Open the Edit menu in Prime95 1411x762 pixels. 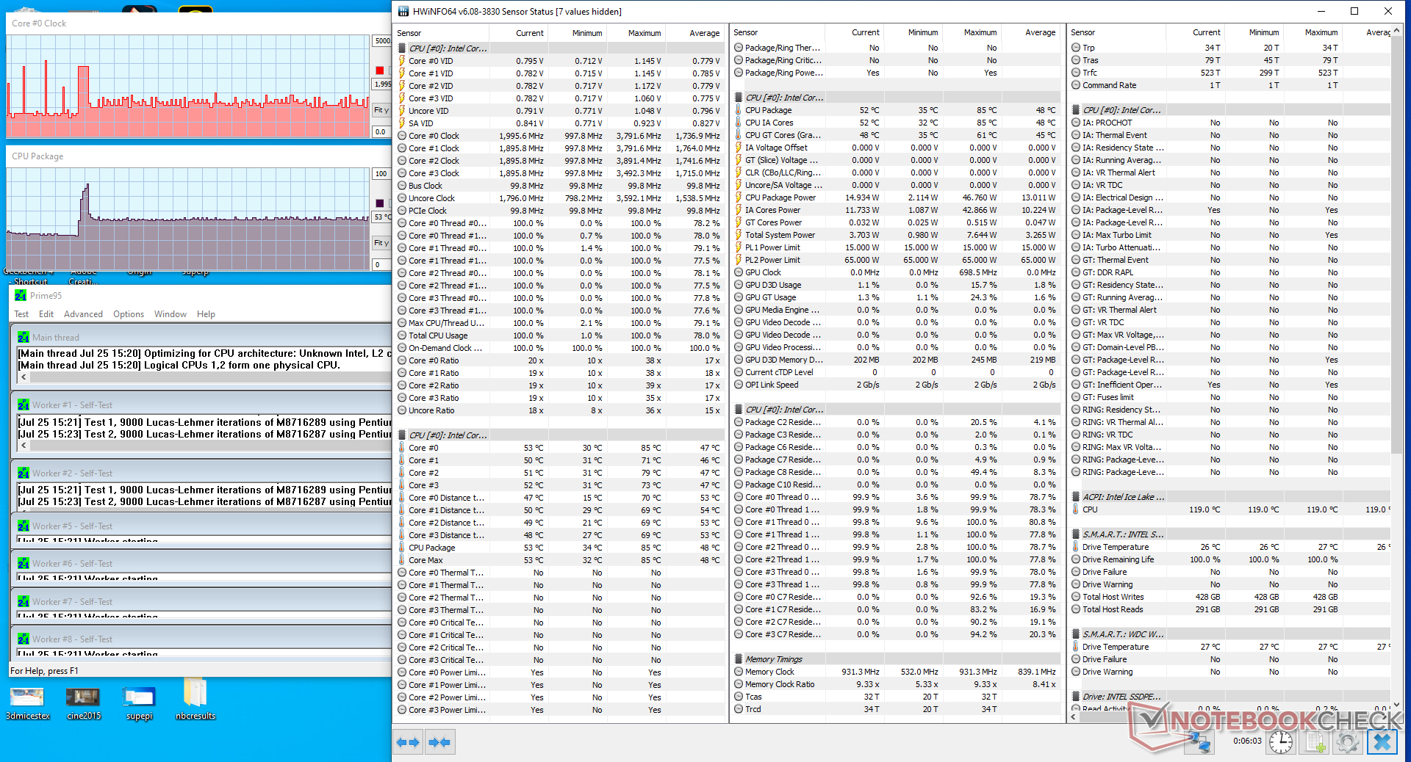[46, 314]
